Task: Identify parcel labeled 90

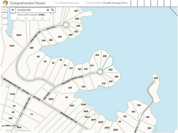Action: 38,57
